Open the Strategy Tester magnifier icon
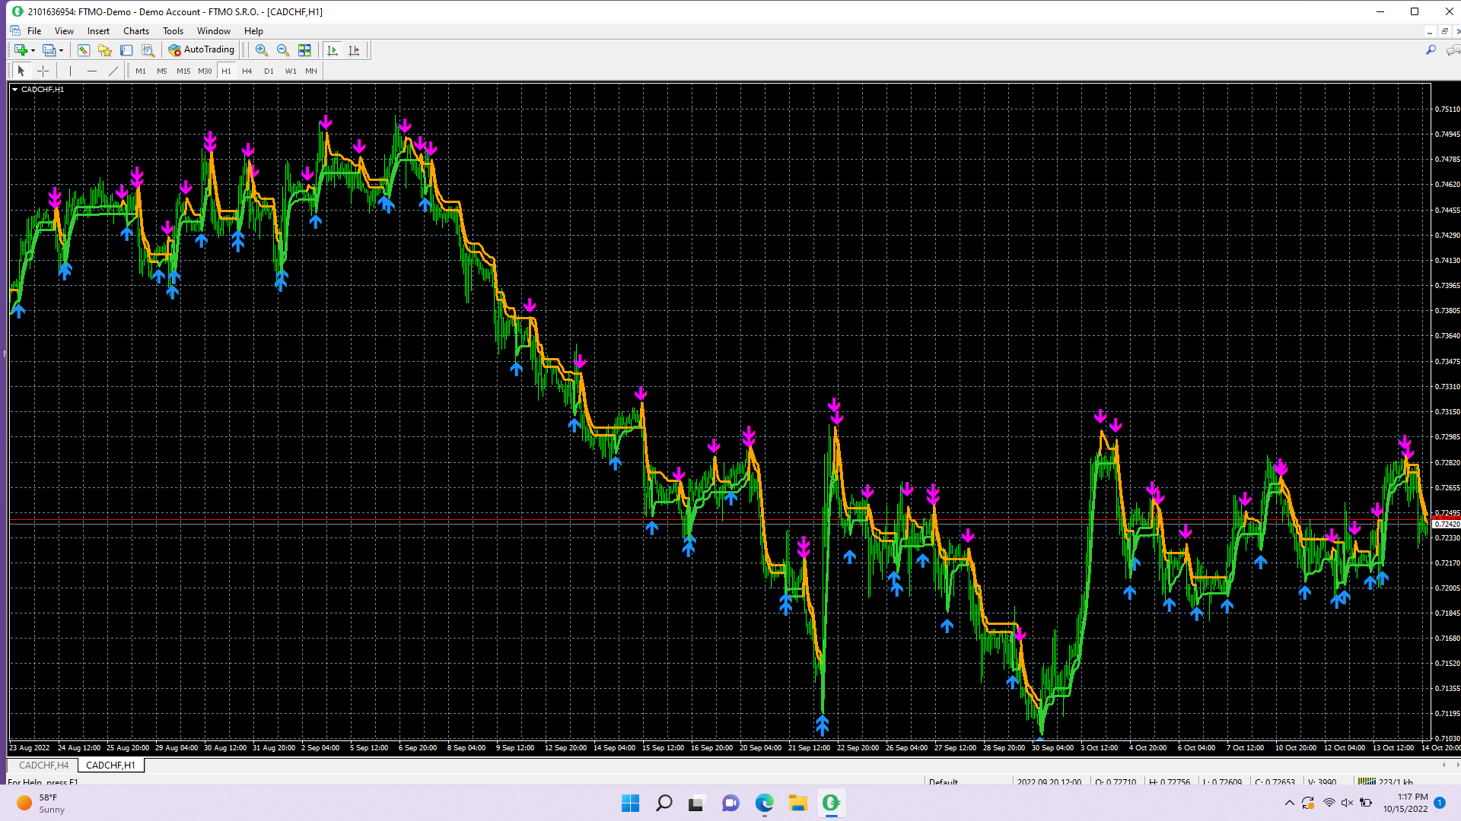Image resolution: width=1461 pixels, height=821 pixels. tap(148, 50)
